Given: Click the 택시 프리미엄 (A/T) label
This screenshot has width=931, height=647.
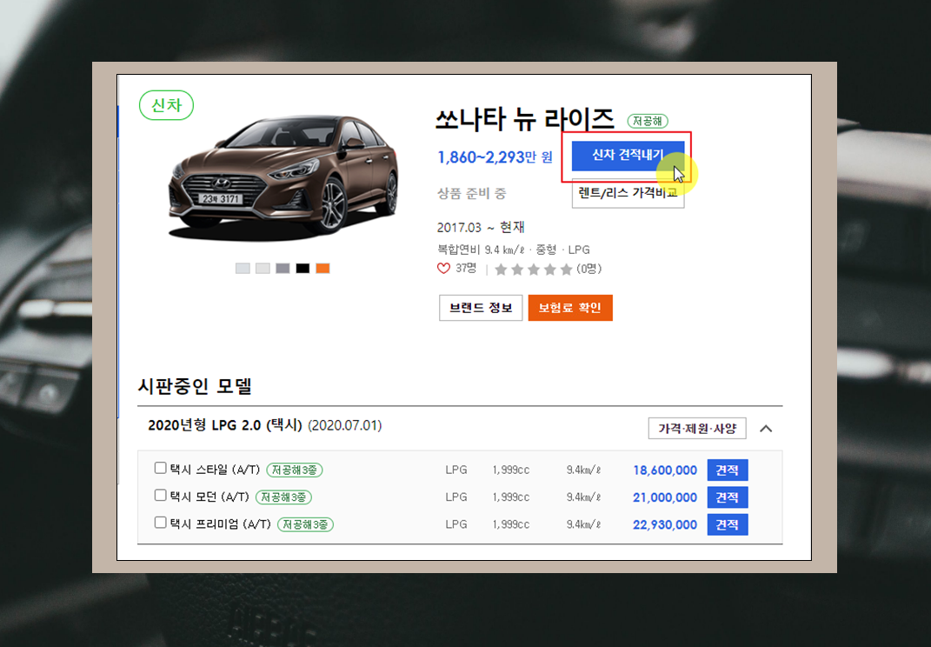Looking at the screenshot, I should (x=220, y=524).
